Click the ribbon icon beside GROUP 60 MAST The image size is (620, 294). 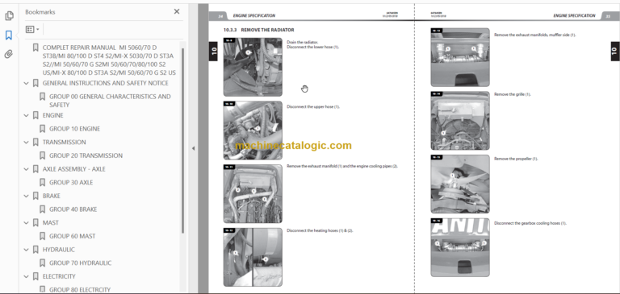pyautogui.click(x=42, y=236)
